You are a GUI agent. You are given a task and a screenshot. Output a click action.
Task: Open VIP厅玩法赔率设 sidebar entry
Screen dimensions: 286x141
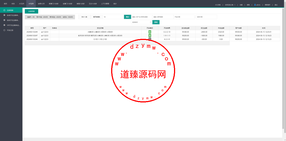coord(13,25)
